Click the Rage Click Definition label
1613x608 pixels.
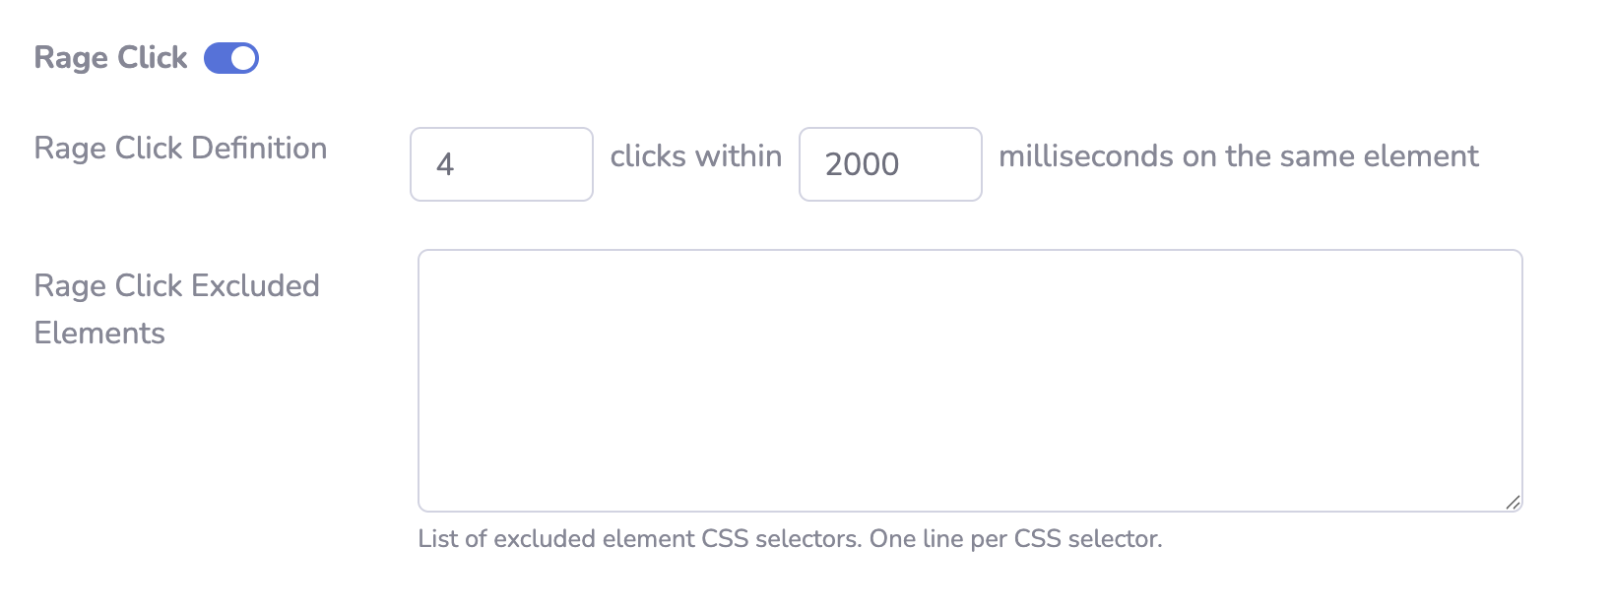pos(180,149)
